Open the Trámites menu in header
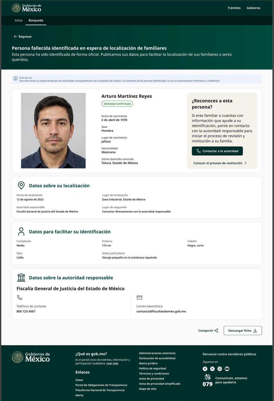 point(234,8)
